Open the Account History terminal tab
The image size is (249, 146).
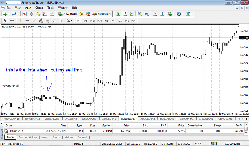(x=27, y=137)
